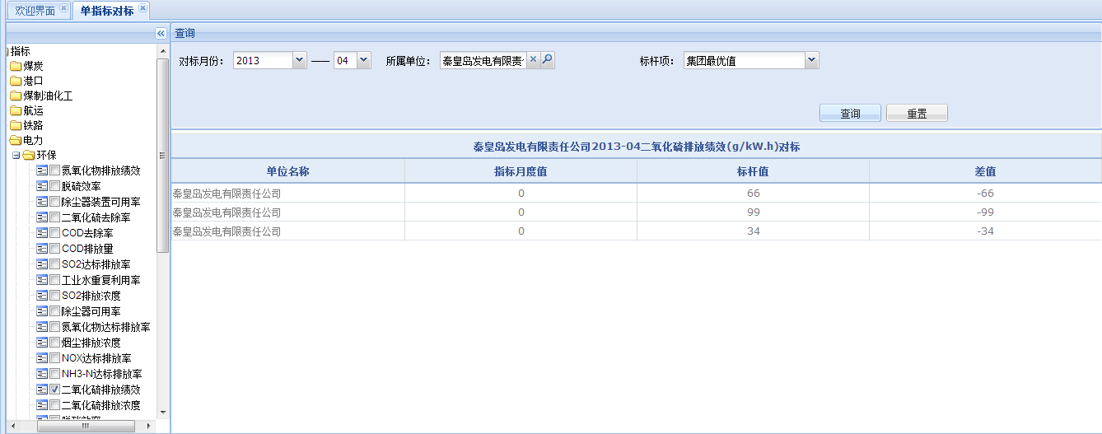Open the year dropdown showing 2013
This screenshot has width=1102, height=434.
(x=299, y=61)
